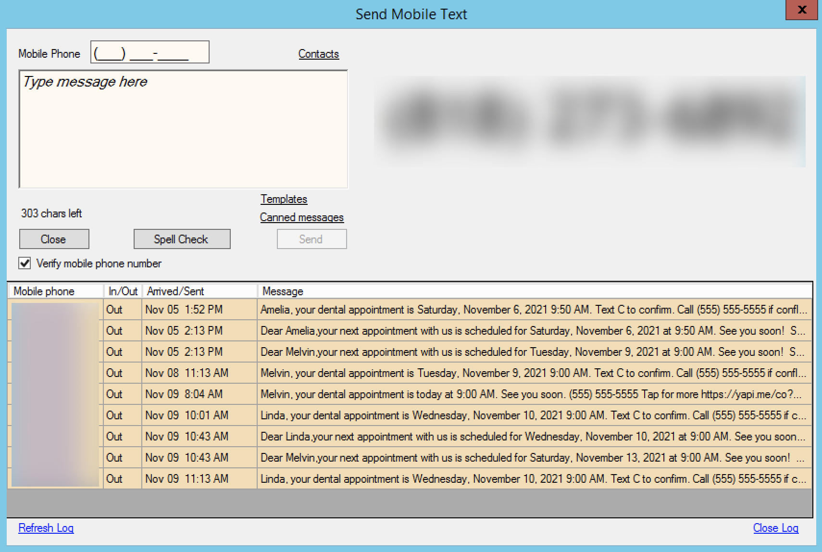The width and height of the screenshot is (822, 552).
Task: Sort log by In/Out column header
Action: [x=123, y=291]
